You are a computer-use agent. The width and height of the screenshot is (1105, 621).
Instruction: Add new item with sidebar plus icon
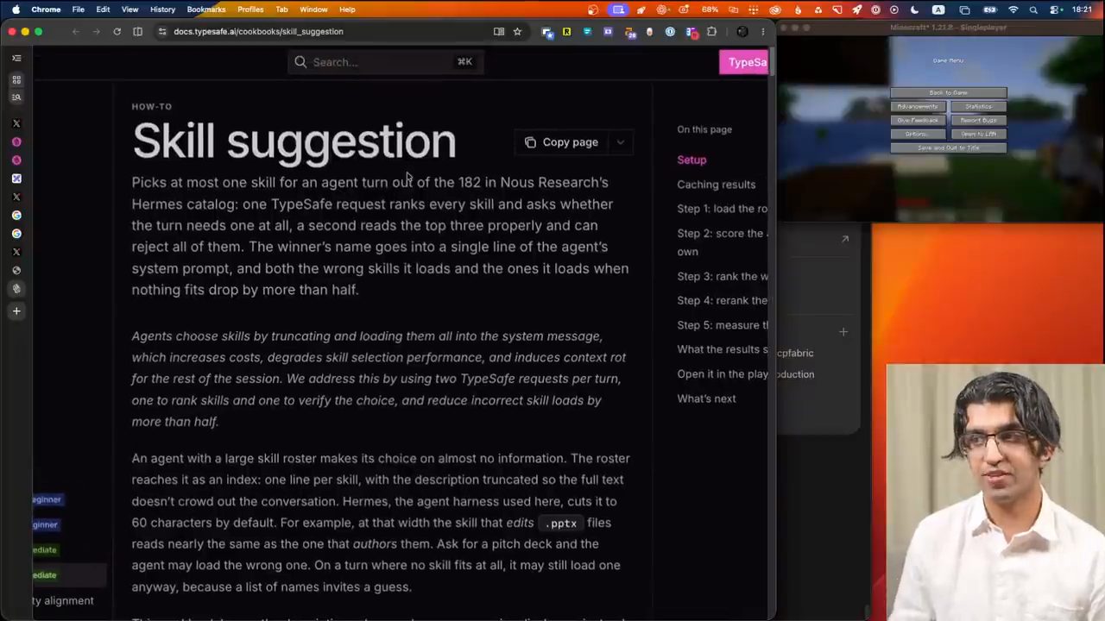16,311
